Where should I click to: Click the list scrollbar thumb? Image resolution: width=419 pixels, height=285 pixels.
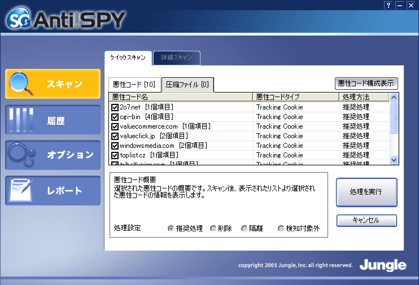pos(394,117)
